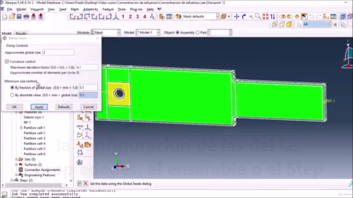Expand the Engineering Features tree node

coord(16,175)
